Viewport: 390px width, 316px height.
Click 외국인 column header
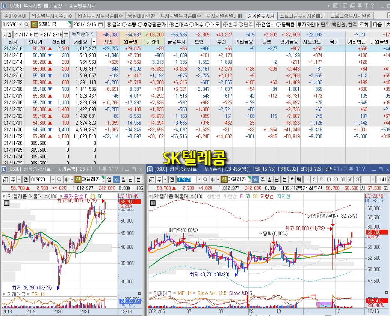[x=131, y=42]
